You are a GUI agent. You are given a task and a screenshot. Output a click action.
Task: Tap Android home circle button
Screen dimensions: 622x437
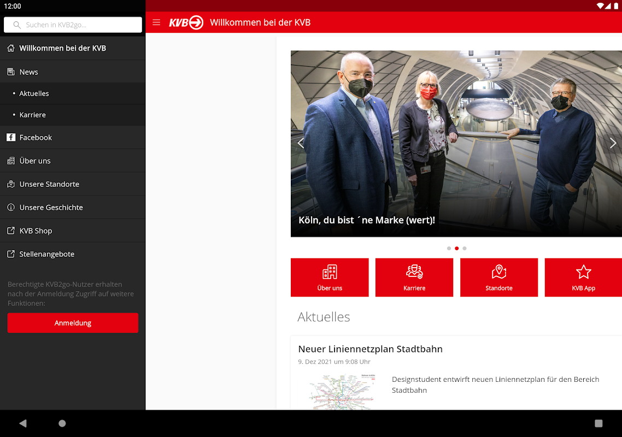[x=62, y=423]
